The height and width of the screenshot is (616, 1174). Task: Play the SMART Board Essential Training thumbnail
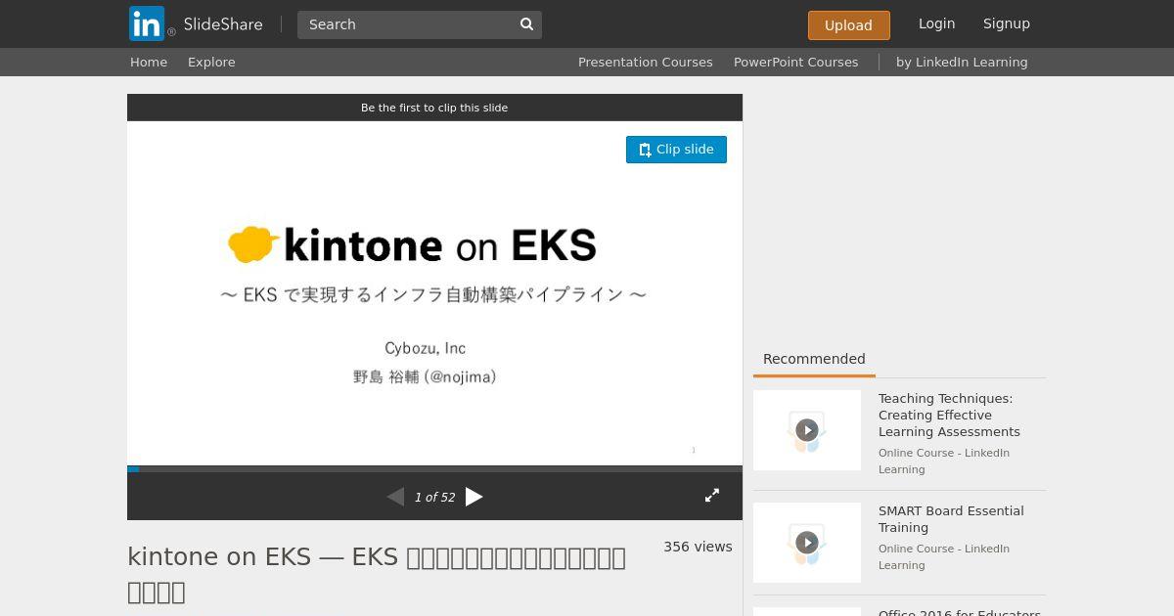click(807, 543)
